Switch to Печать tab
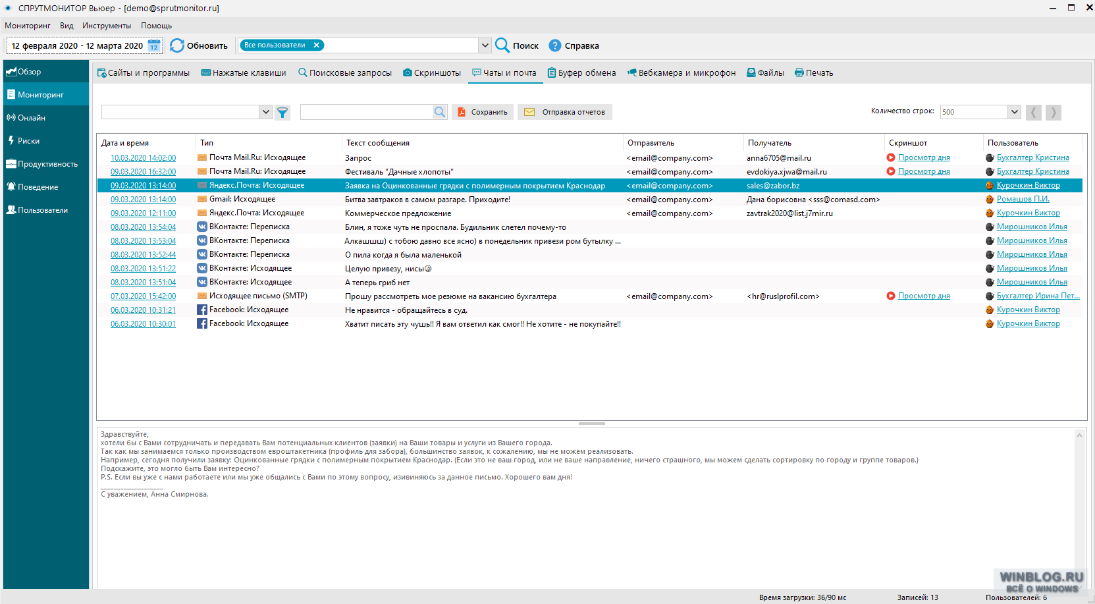This screenshot has height=604, width=1095. point(814,73)
